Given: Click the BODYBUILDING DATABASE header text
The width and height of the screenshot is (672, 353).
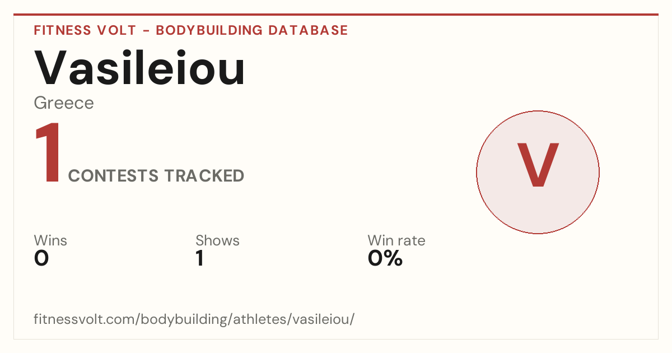Looking at the screenshot, I should (x=252, y=30).
